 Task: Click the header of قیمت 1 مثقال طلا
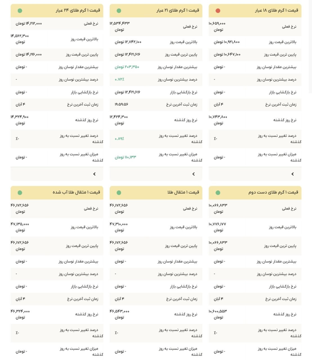[x=156, y=193]
